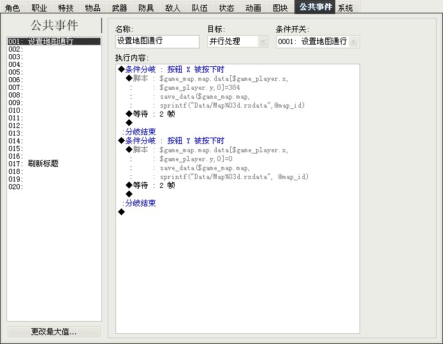The height and width of the screenshot is (344, 443).
Task: Select empty ◆ line inside button Y branch
Action: tap(129, 194)
